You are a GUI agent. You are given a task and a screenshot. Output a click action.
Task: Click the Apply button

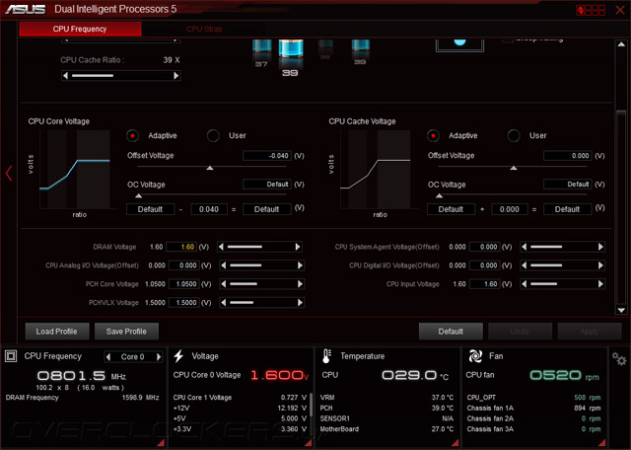tap(590, 332)
